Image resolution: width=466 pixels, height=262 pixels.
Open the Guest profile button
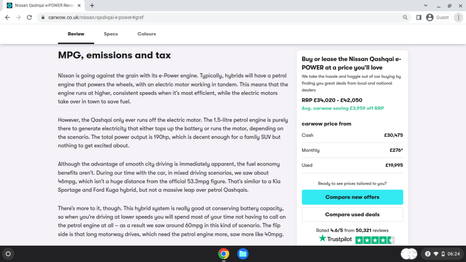tap(438, 18)
